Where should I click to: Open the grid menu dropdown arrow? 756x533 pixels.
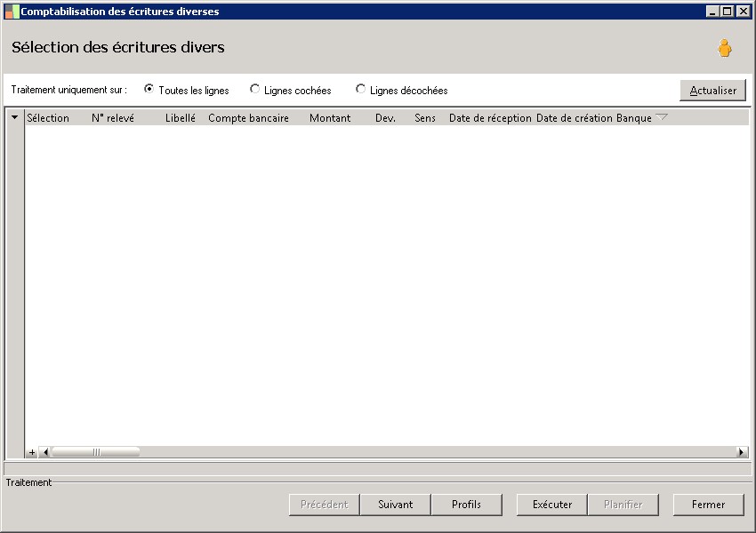coord(15,117)
